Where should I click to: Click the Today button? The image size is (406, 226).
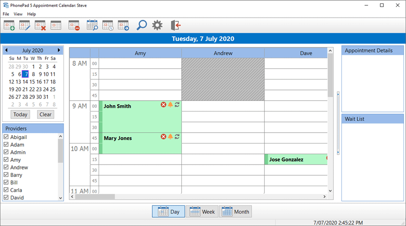click(20, 114)
